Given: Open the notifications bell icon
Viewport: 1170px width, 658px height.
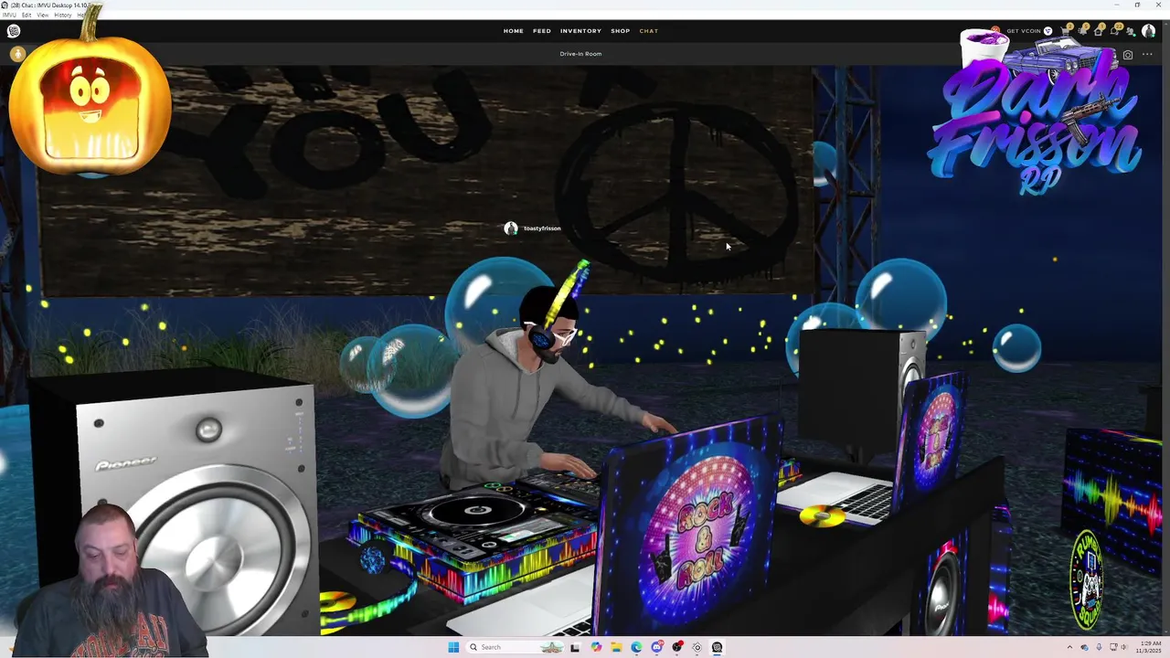Looking at the screenshot, I should (1081, 31).
